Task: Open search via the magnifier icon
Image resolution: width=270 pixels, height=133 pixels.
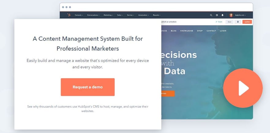Action: [x=211, y=15]
